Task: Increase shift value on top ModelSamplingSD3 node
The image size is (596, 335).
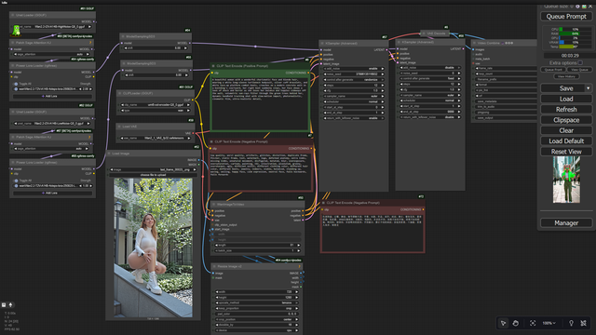Action: [185, 48]
